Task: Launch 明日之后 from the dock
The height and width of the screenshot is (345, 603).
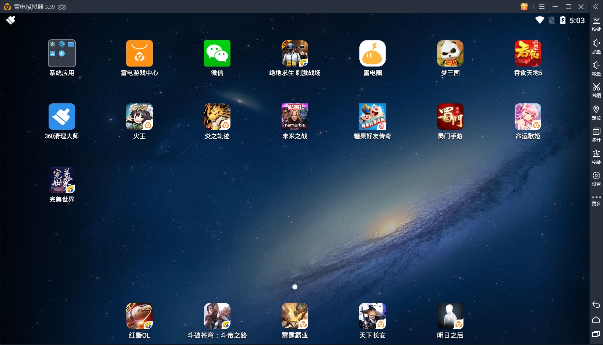Action: 450,316
